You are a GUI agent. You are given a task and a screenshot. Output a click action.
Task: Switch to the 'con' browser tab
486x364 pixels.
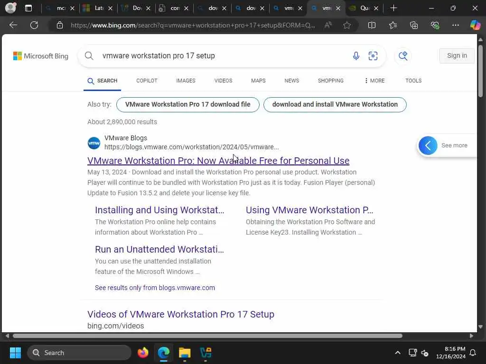pos(174,8)
